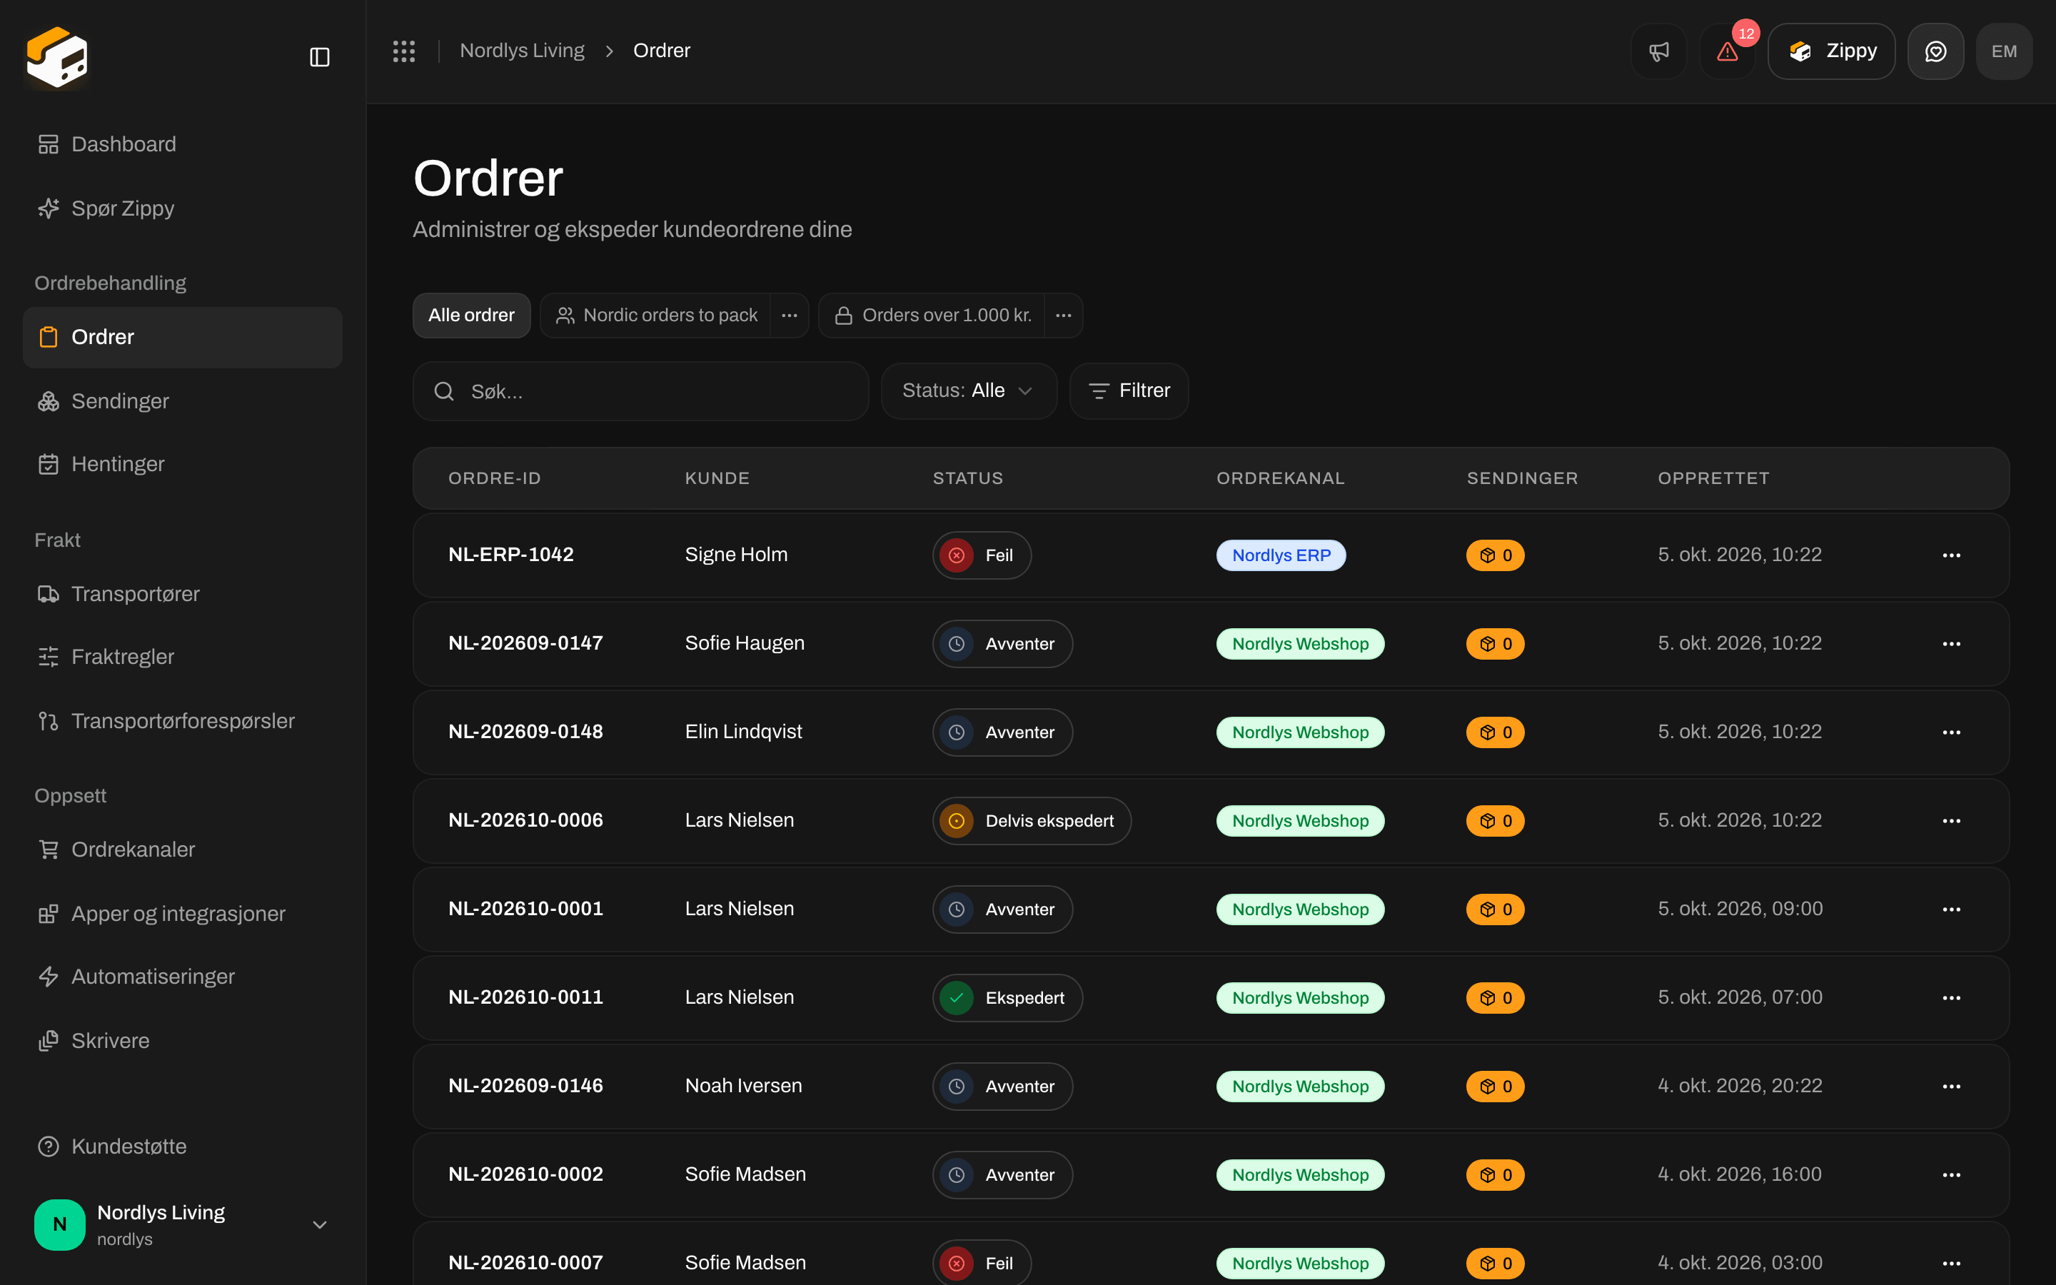
Task: Click shipments badge for NL-ERP-1042
Action: (x=1496, y=555)
